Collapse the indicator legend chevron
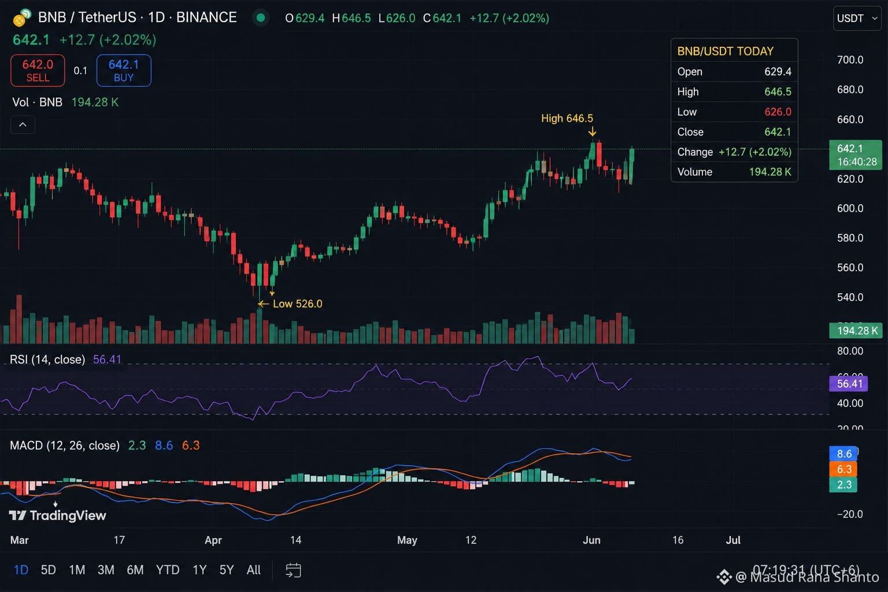 click(x=23, y=124)
